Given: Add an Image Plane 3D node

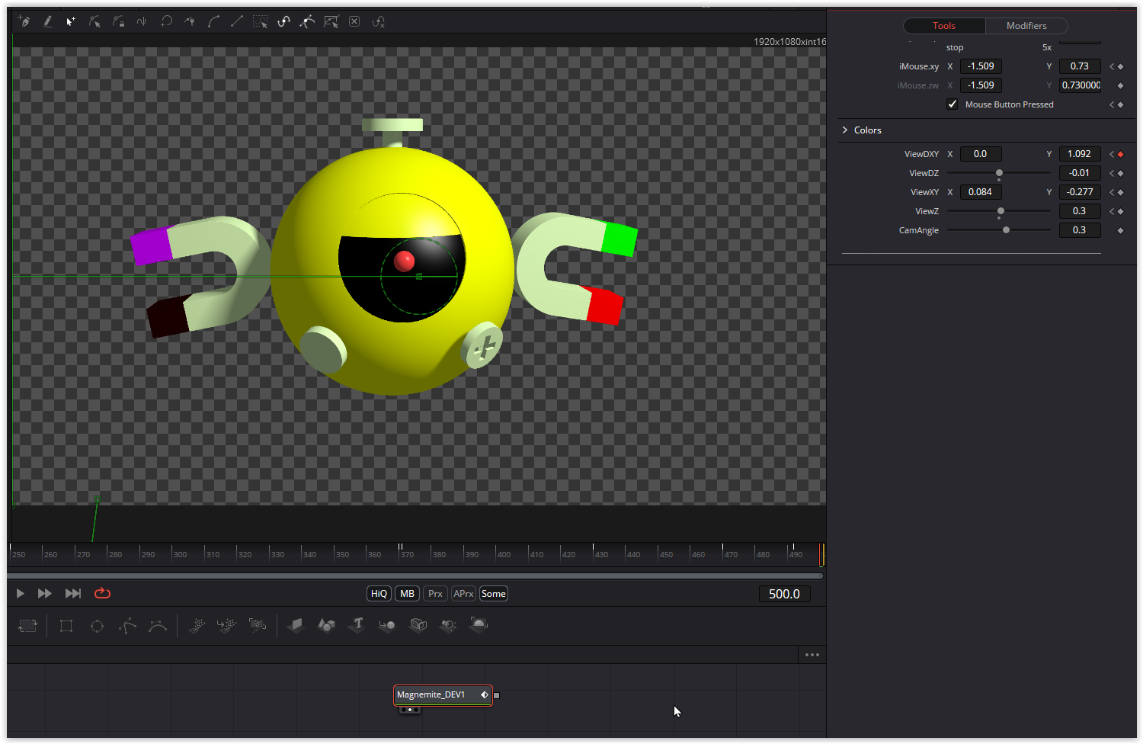Looking at the screenshot, I should 296,626.
